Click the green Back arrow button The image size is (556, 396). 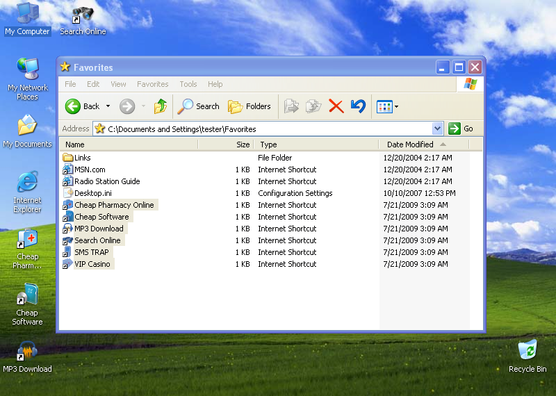click(x=73, y=106)
